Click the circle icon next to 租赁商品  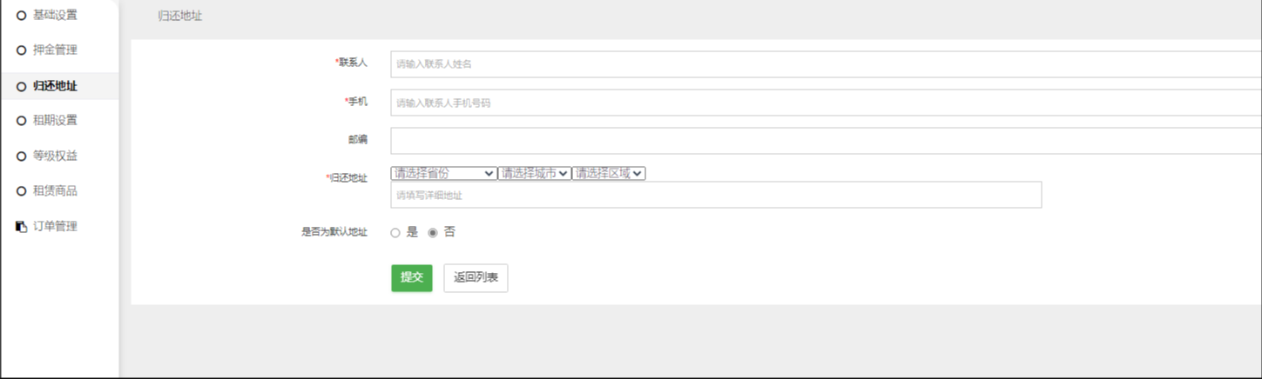click(21, 191)
